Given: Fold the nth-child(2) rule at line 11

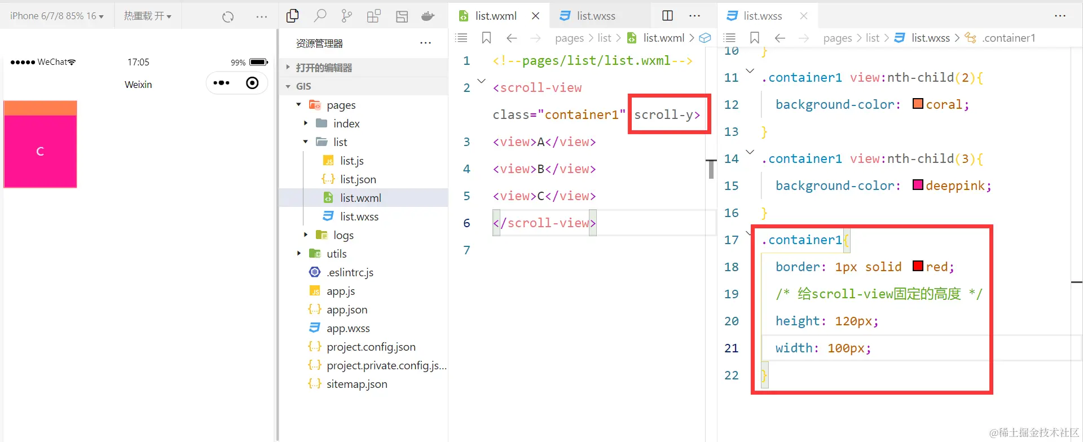Looking at the screenshot, I should click(x=750, y=70).
